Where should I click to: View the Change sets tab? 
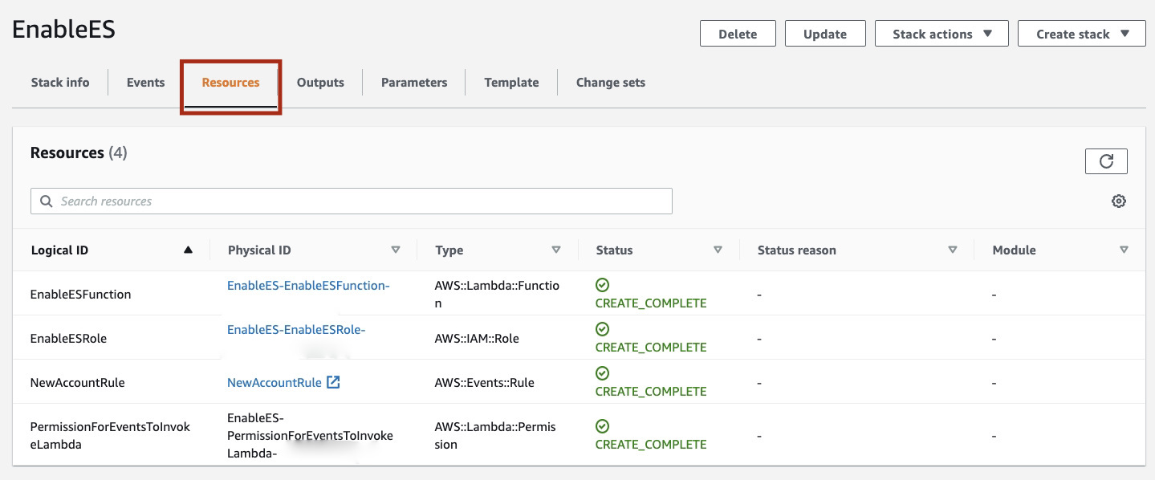(610, 83)
